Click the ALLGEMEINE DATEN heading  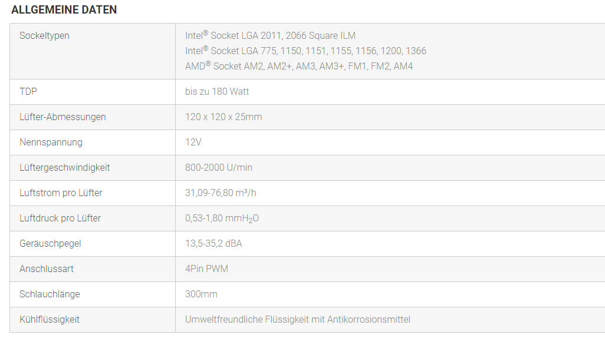click(x=64, y=9)
